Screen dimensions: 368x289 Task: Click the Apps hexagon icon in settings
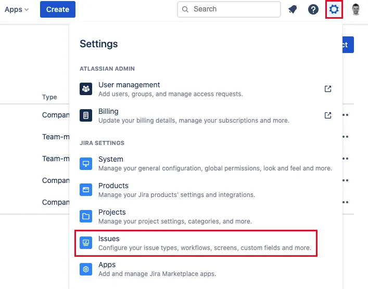pyautogui.click(x=86, y=269)
